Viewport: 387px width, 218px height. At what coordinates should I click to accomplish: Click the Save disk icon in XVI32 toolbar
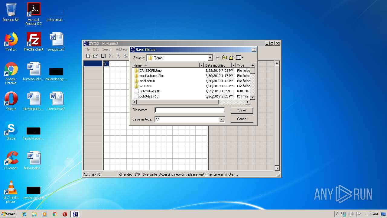tap(103, 56)
